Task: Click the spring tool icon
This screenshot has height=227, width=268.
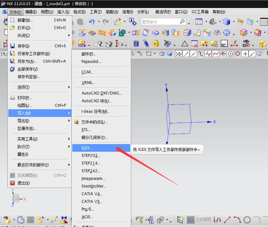Action: click(x=146, y=43)
